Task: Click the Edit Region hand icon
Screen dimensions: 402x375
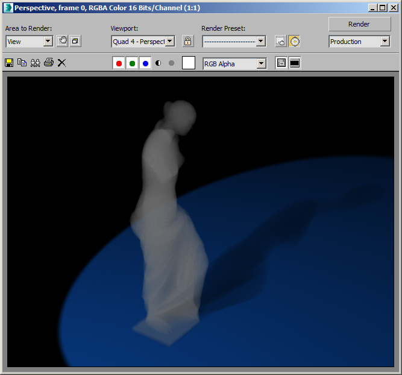Action: tap(62, 41)
